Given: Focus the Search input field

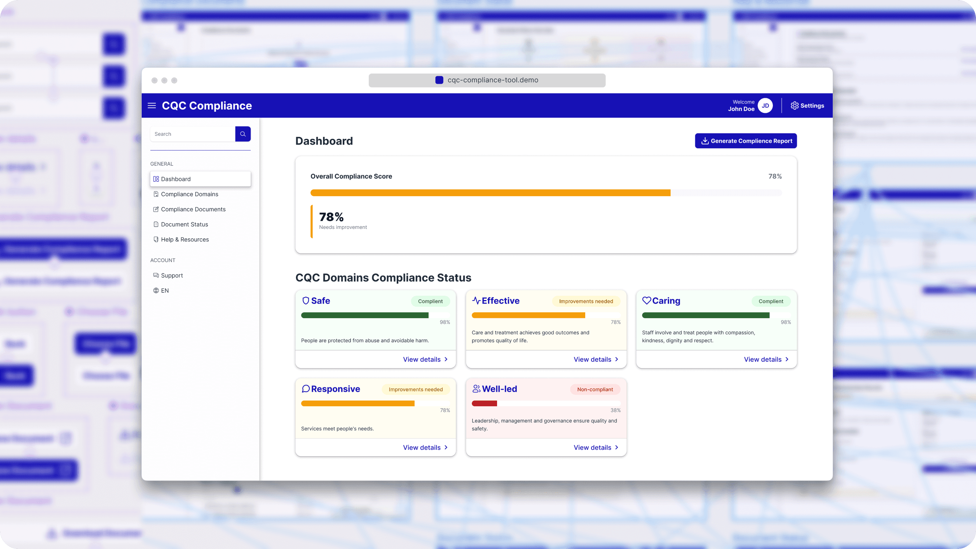Looking at the screenshot, I should click(x=192, y=134).
